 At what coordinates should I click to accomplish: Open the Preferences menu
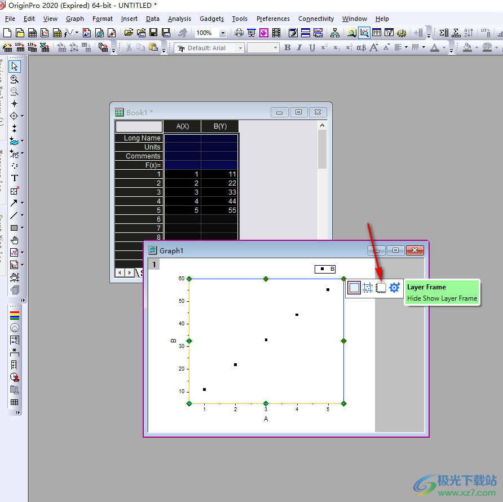(273, 19)
